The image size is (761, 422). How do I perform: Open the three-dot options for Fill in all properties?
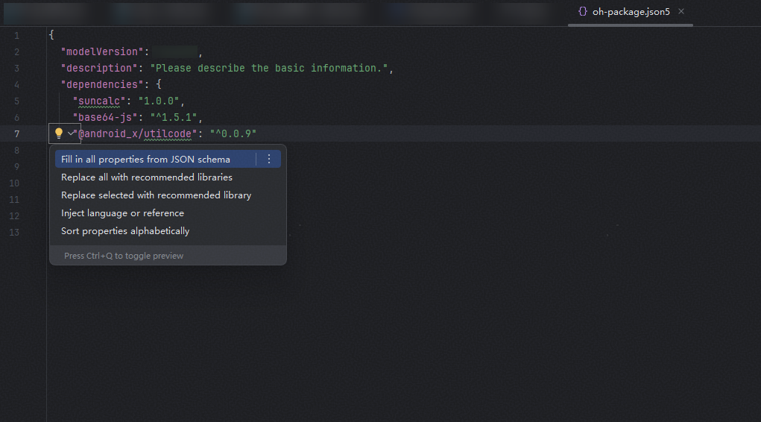click(269, 160)
